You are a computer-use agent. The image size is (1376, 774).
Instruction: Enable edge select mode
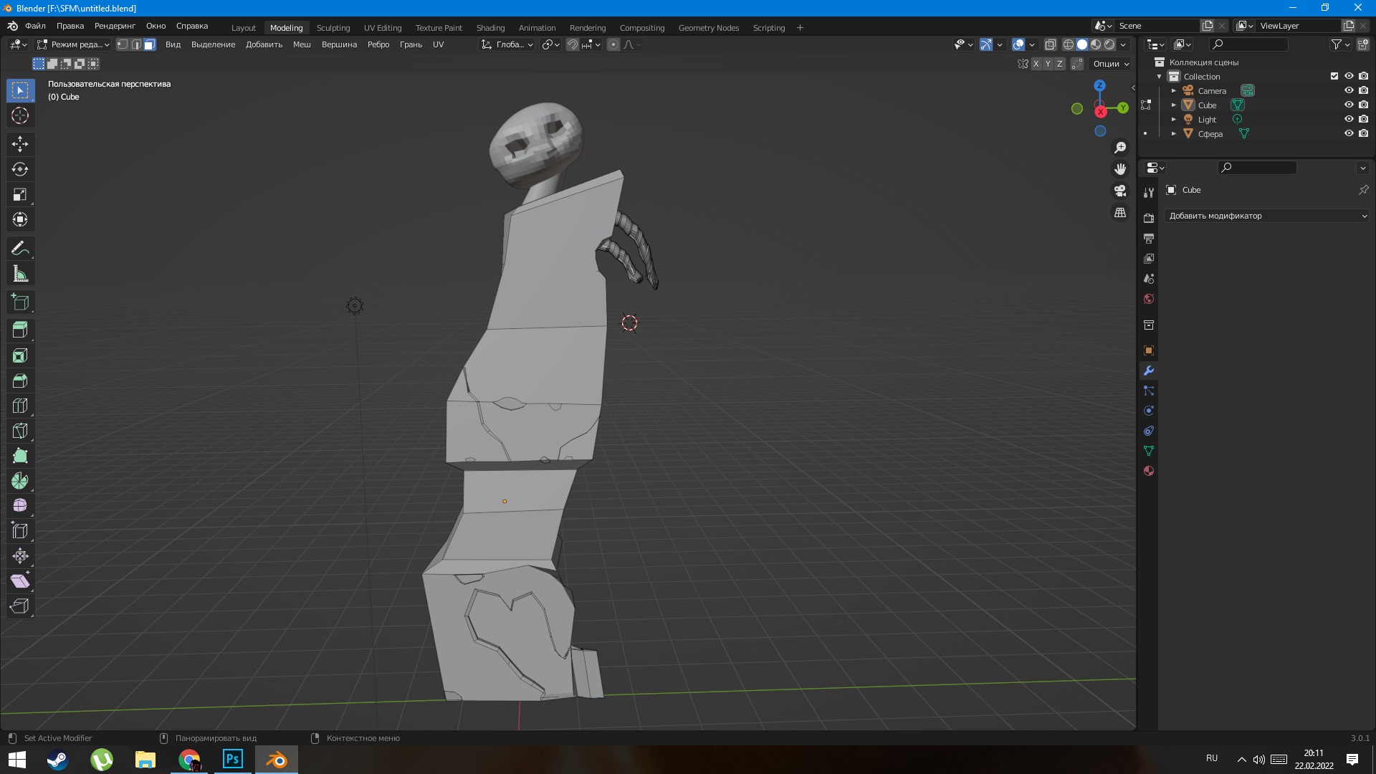click(136, 44)
